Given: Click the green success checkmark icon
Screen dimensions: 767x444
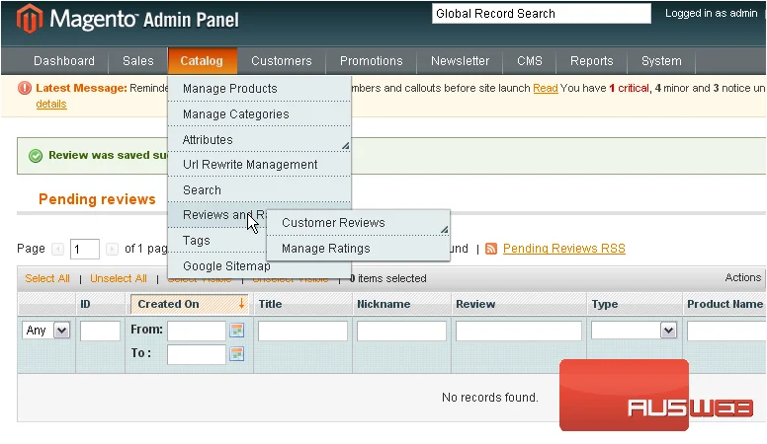Looking at the screenshot, I should pos(36,156).
